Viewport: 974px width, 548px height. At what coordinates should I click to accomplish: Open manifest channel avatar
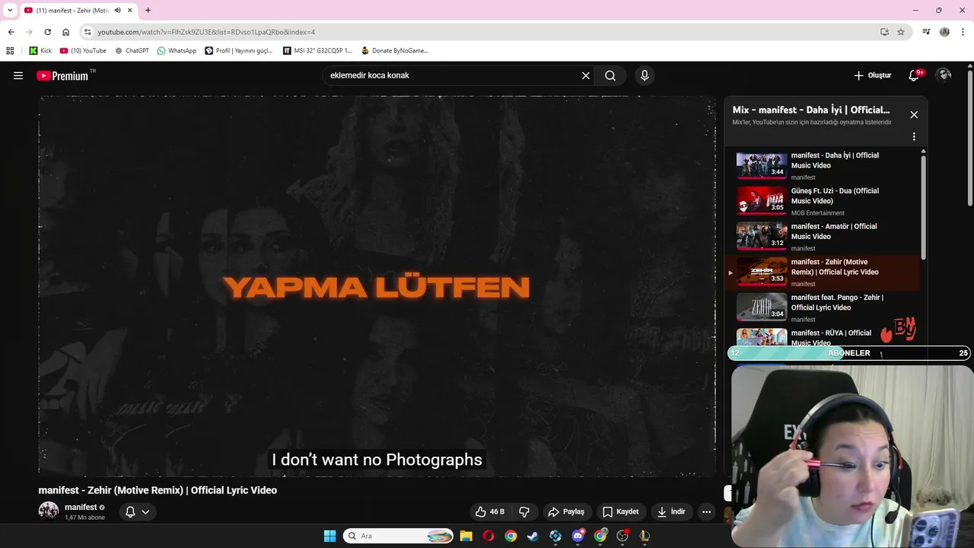[x=49, y=511]
